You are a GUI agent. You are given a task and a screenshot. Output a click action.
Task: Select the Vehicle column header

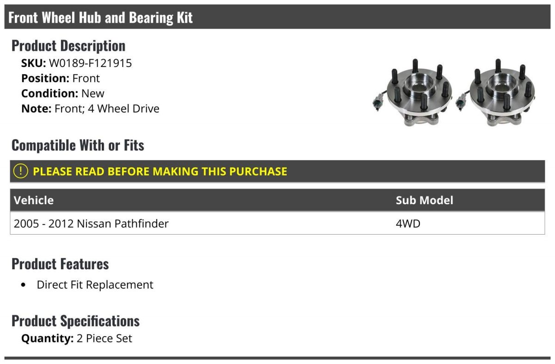[34, 200]
